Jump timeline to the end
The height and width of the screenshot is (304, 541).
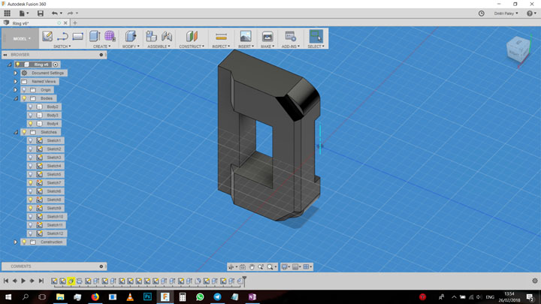click(x=41, y=281)
